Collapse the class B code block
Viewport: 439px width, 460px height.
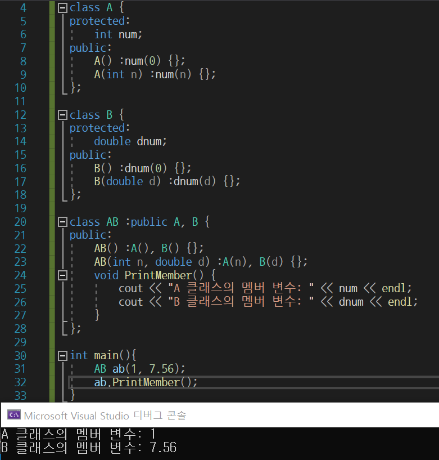coord(62,115)
